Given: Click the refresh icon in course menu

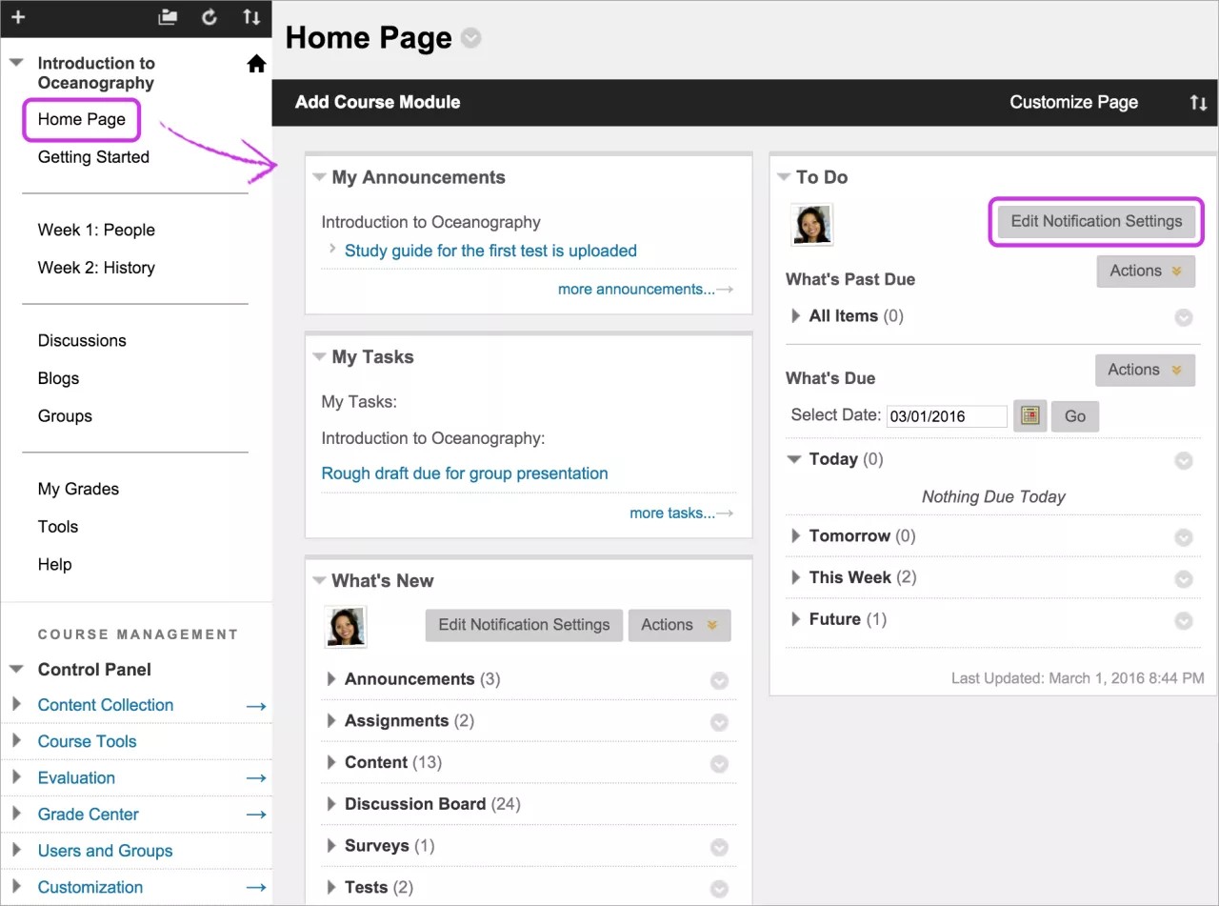Looking at the screenshot, I should tap(210, 17).
